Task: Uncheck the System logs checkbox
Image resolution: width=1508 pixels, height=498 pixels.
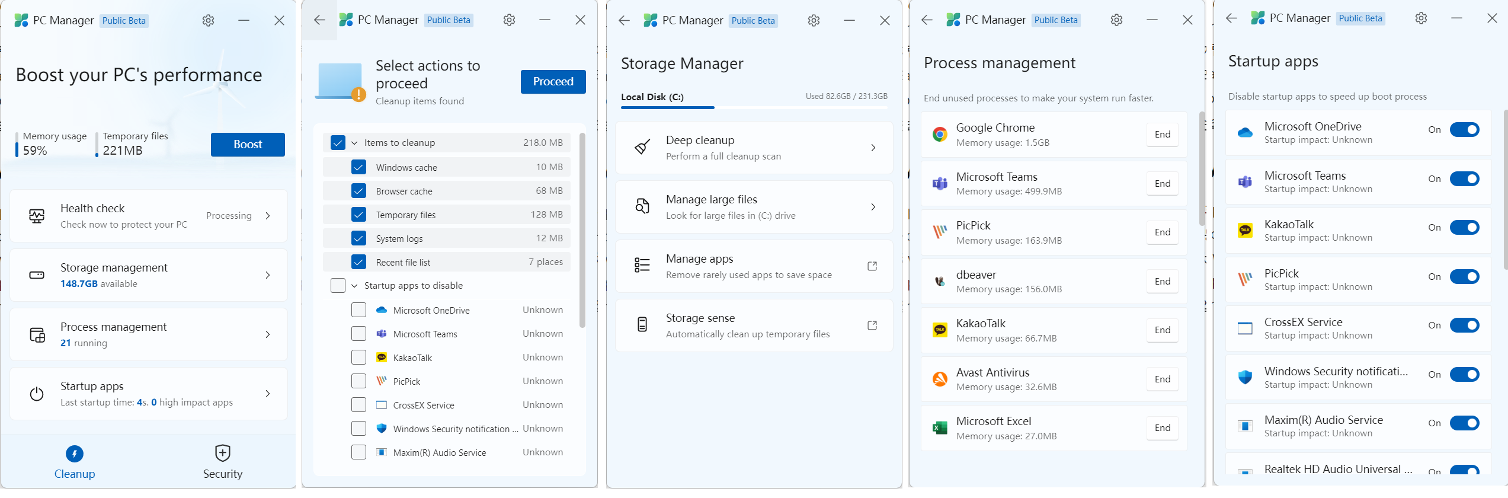Action: 358,238
